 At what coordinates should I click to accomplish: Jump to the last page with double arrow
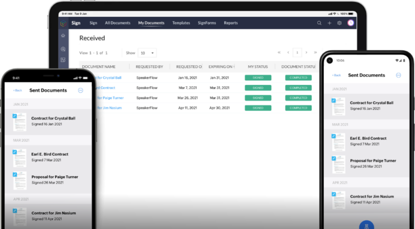(x=316, y=53)
